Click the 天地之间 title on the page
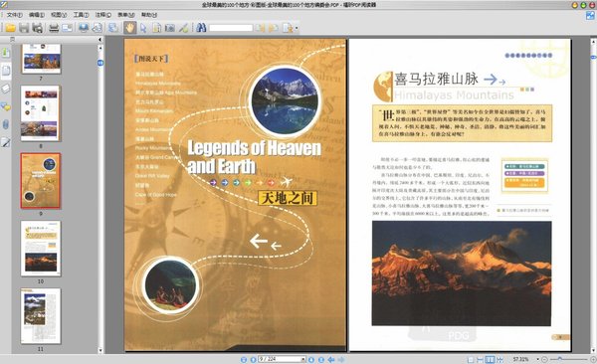597x364 pixels. click(288, 198)
